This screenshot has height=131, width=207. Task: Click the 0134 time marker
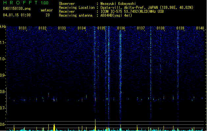(x=82, y=28)
